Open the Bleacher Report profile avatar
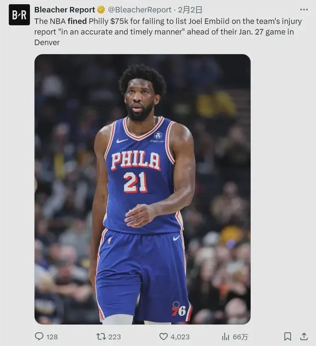This screenshot has width=316, height=346. pyautogui.click(x=19, y=15)
